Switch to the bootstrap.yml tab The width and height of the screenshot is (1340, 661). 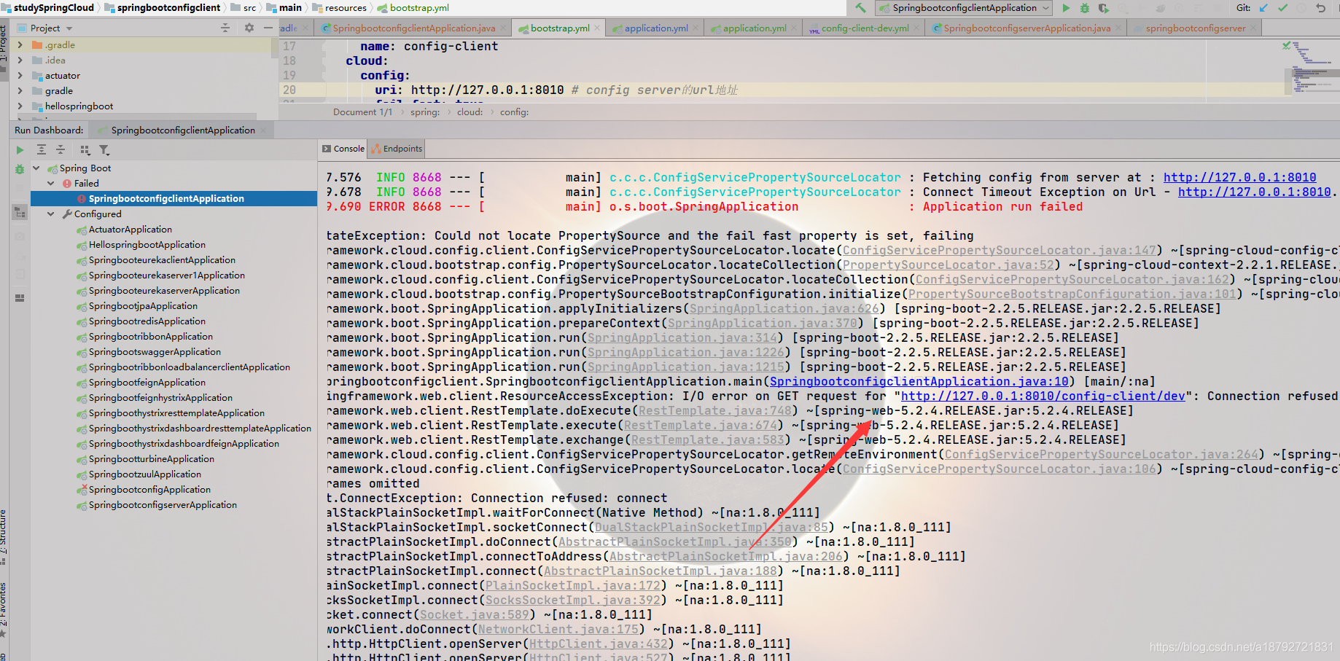pyautogui.click(x=559, y=28)
